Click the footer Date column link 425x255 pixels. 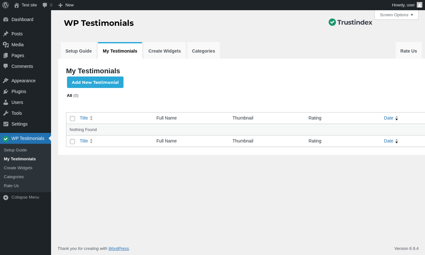(389, 141)
